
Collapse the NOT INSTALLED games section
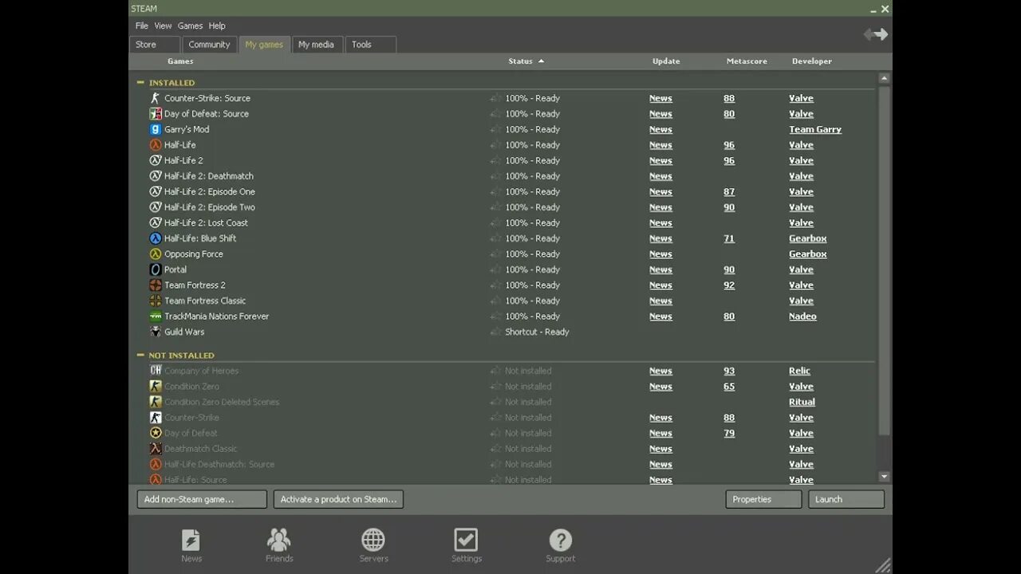coord(140,355)
